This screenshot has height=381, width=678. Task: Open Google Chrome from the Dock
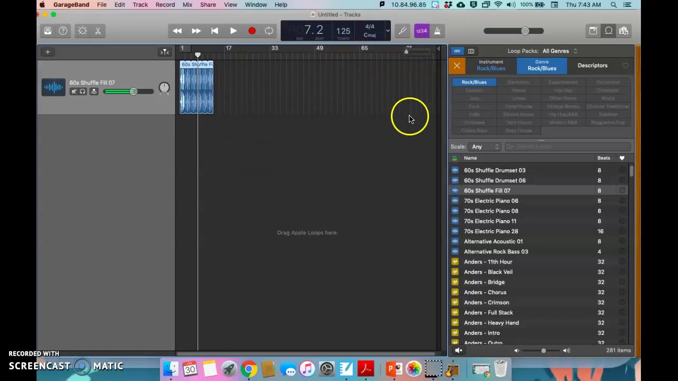(x=248, y=369)
